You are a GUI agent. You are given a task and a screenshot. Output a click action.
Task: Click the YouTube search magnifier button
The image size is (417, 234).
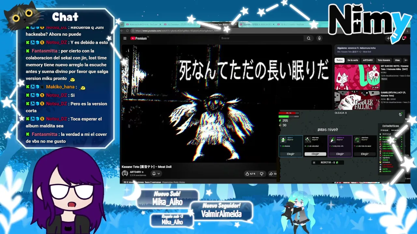[309, 38]
